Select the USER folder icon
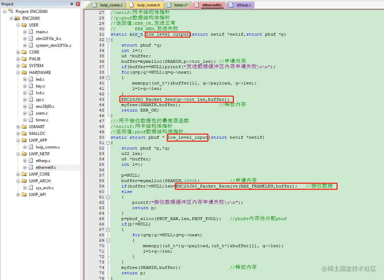Image resolution: width=384 pixels, height=280 pixels. (x=24, y=25)
